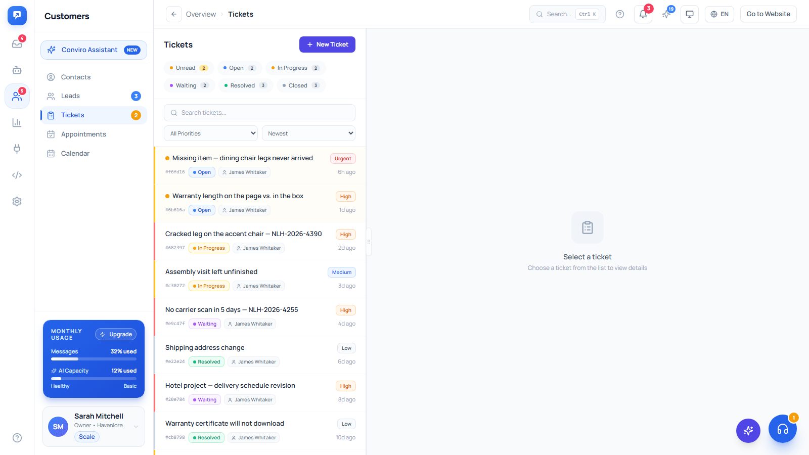The width and height of the screenshot is (809, 455).
Task: Expand Sarah Mitchell account menu chevron
Action: 136,427
